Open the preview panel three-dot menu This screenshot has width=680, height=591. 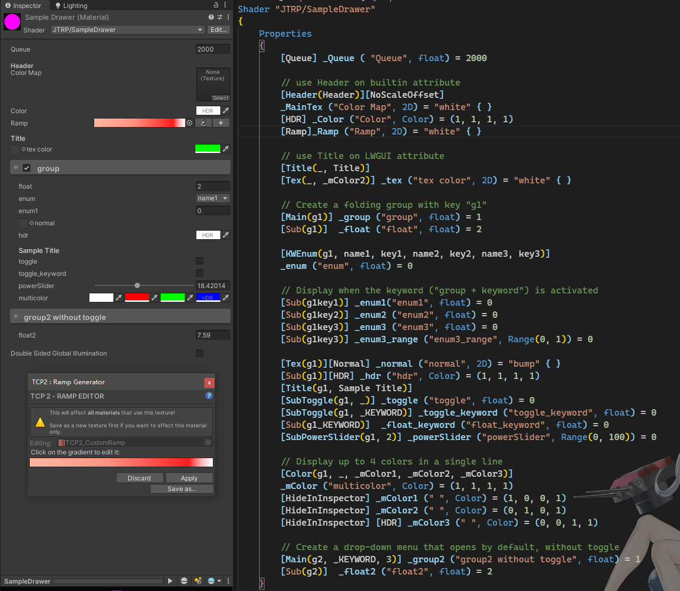pyautogui.click(x=228, y=581)
